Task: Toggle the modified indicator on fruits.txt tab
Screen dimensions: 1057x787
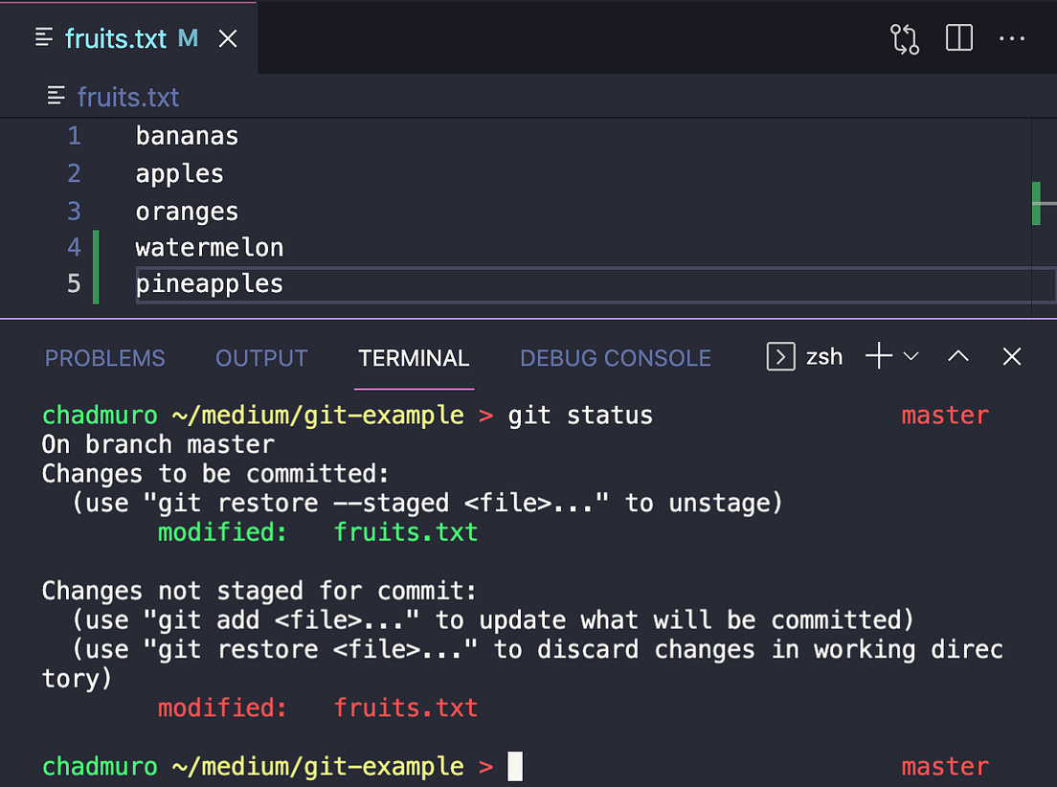Action: [x=188, y=37]
